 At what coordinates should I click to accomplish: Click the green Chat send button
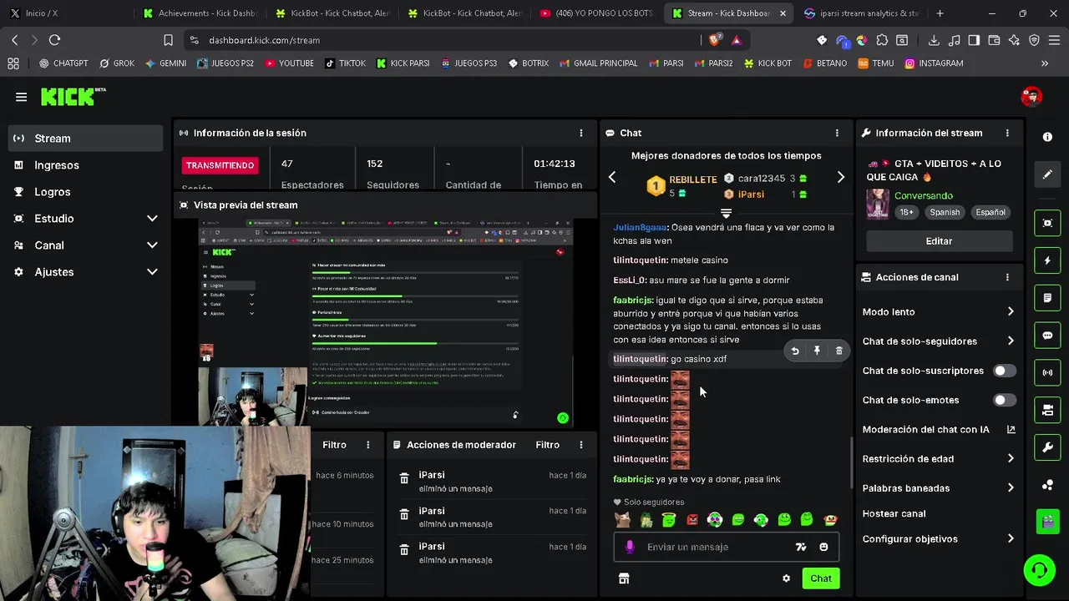tap(820, 578)
